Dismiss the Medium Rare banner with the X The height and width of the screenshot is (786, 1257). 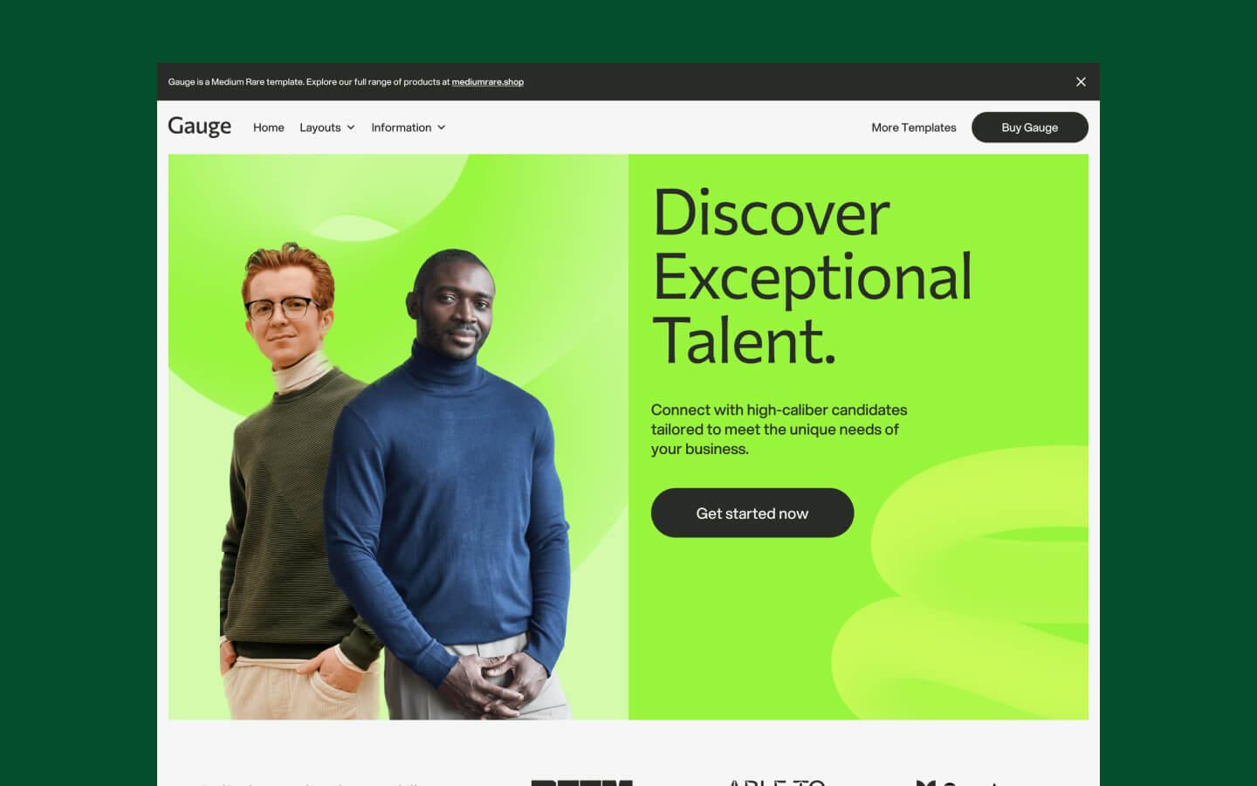1081,82
